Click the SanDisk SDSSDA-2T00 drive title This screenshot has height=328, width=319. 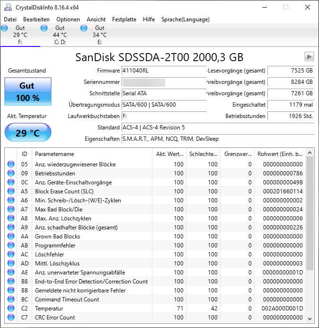159,57
